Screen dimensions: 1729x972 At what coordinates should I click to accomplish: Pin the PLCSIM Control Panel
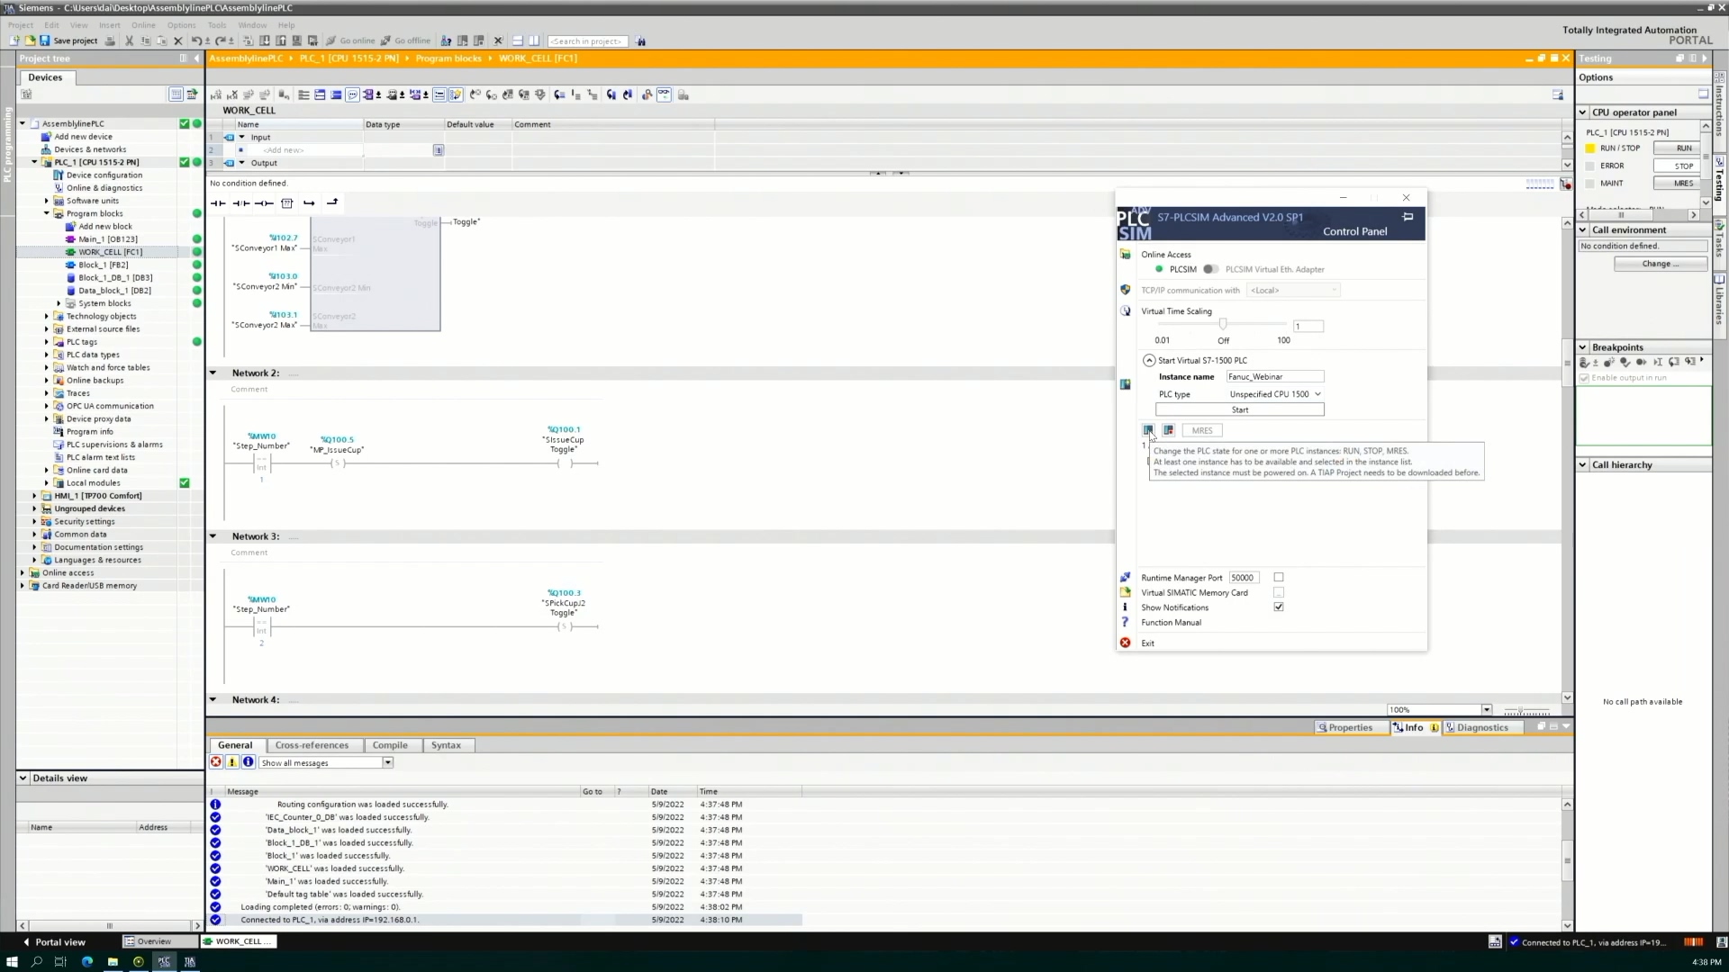1408,217
